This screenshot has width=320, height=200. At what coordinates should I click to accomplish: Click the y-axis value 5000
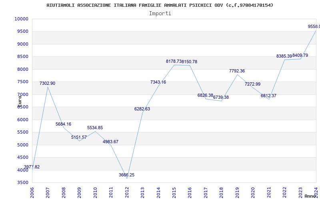click(22, 145)
